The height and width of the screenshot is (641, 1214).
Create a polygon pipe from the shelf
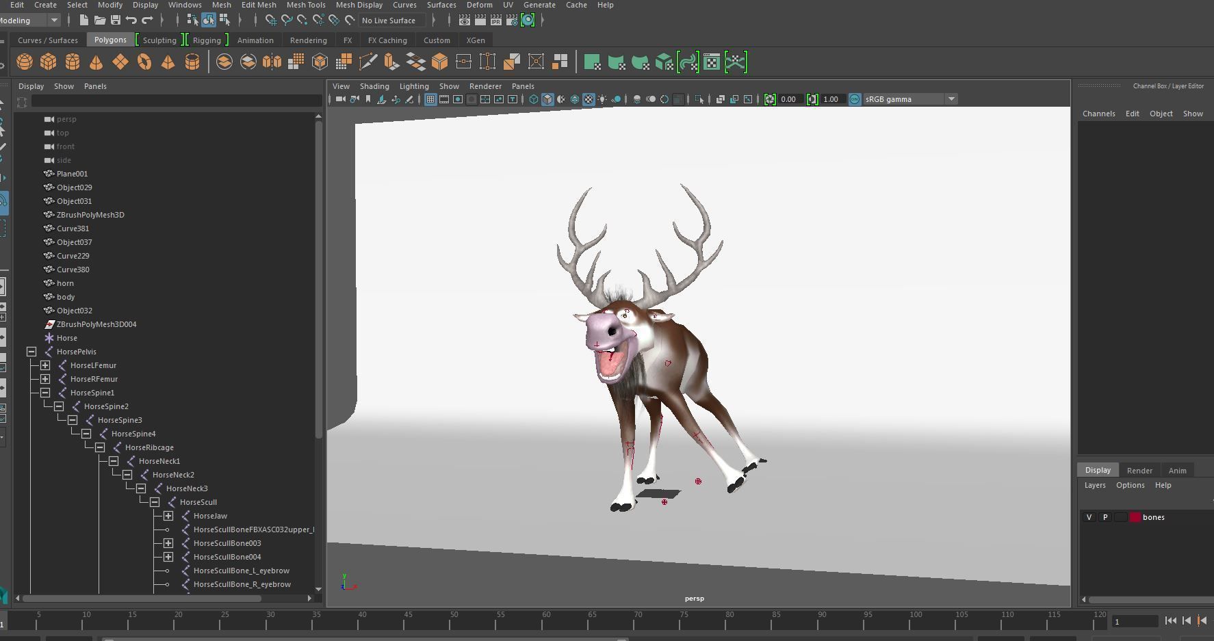[192, 62]
